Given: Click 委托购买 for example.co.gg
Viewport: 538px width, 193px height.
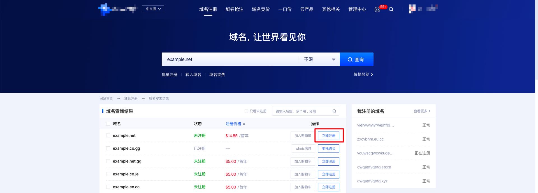Looking at the screenshot, I should (328, 149).
